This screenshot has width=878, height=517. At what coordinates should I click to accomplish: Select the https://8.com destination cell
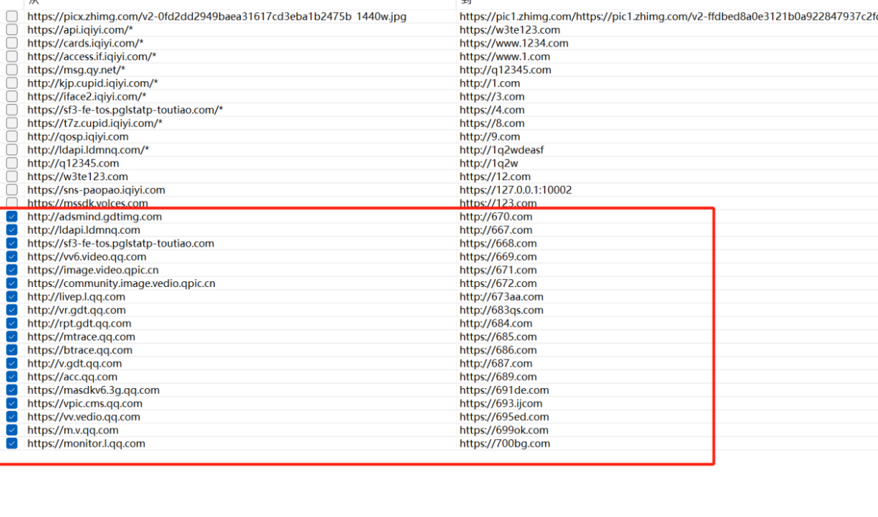pyautogui.click(x=493, y=123)
